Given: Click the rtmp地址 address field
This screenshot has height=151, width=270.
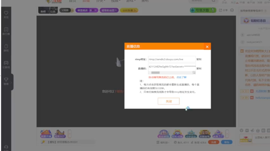Looking at the screenshot, I should [x=172, y=59].
